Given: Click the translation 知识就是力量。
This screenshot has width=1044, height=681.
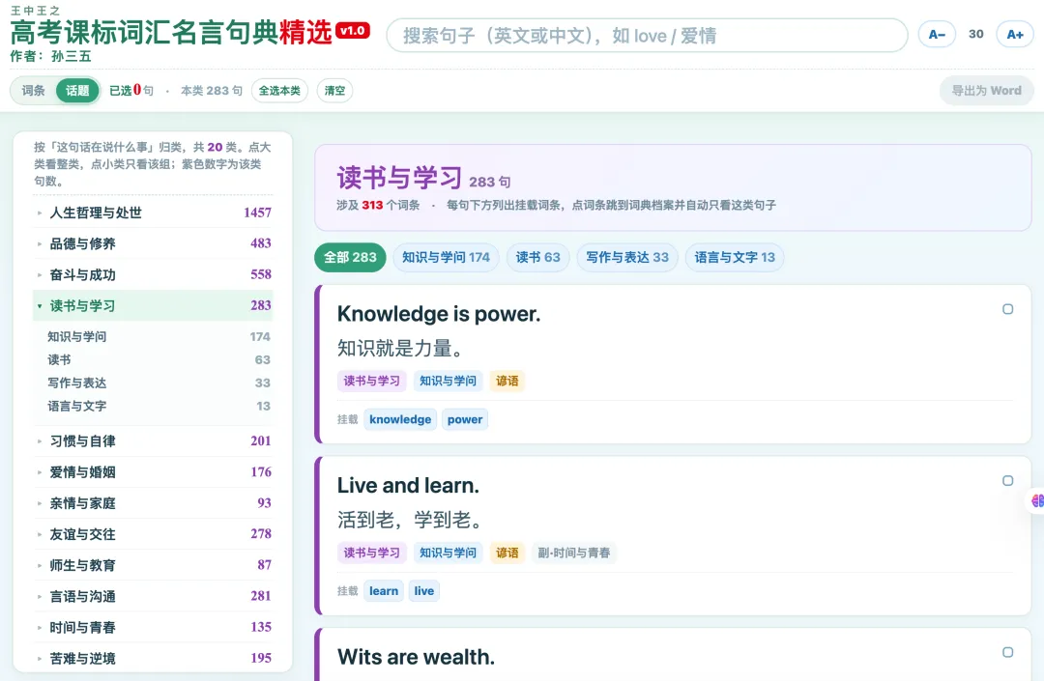Looking at the screenshot, I should 400,348.
